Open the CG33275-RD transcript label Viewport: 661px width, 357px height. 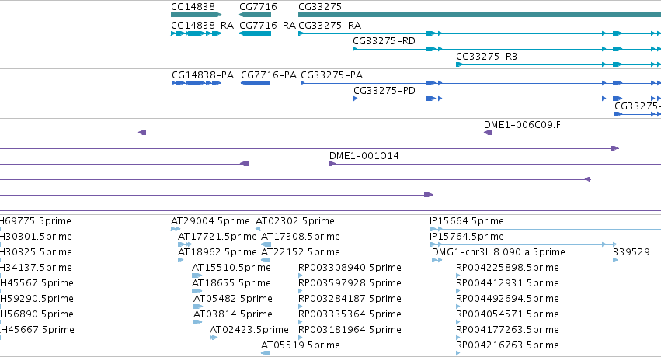coord(384,41)
